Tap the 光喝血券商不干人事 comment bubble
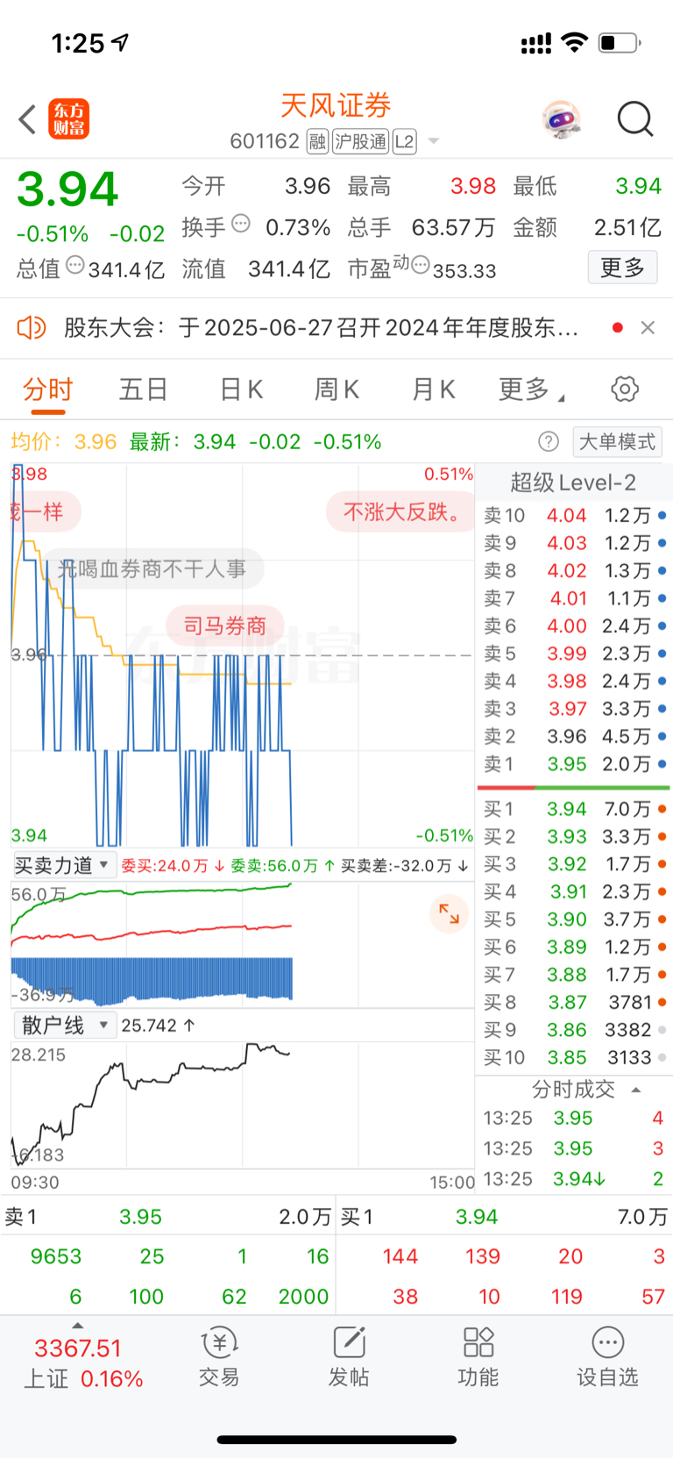This screenshot has height=1459, width=673. pyautogui.click(x=152, y=569)
